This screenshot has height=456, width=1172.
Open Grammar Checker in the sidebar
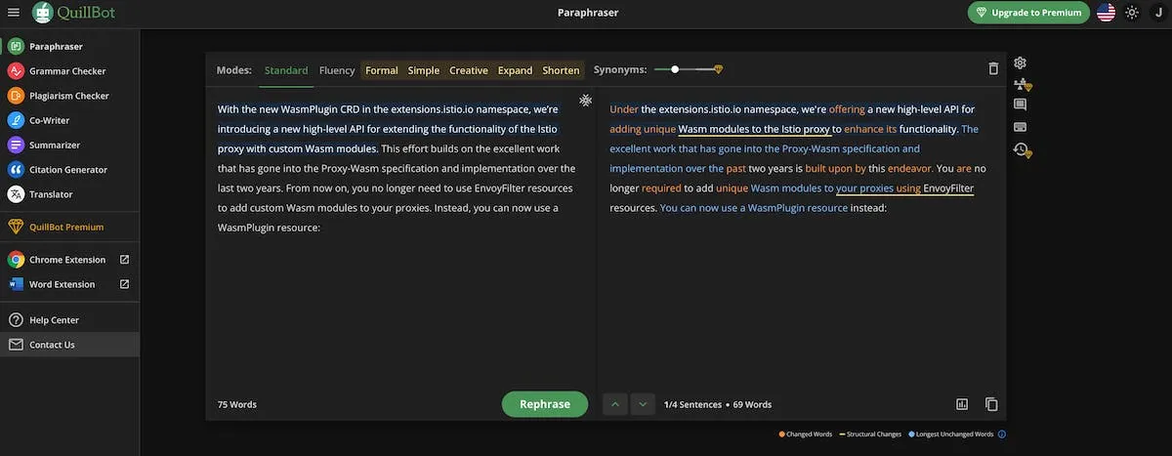tap(67, 71)
